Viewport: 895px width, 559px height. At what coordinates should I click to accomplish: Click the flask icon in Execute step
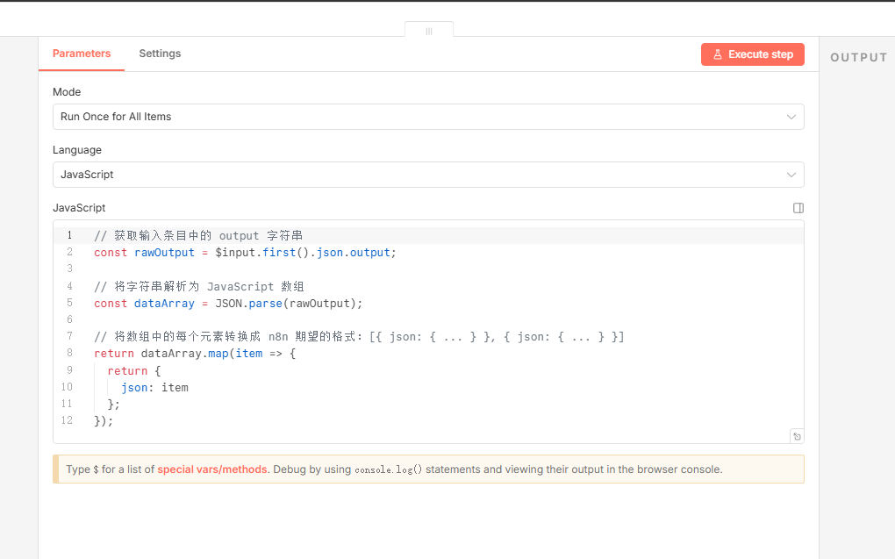[717, 54]
